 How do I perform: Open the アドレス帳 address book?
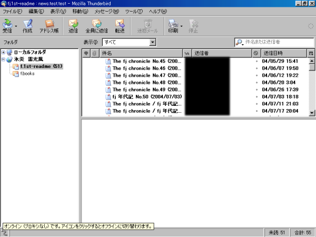pos(49,26)
